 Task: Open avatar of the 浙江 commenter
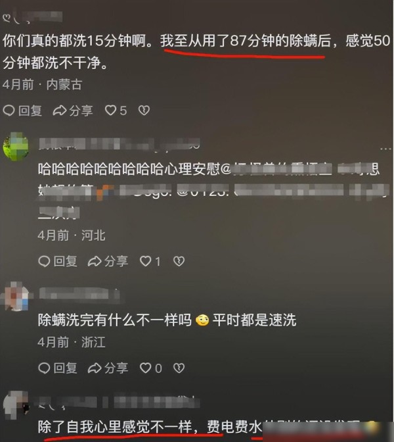(16, 296)
